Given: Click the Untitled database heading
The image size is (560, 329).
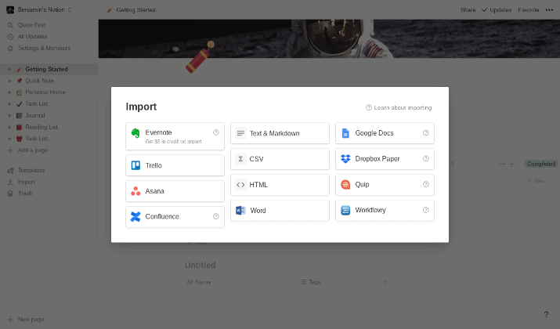Looking at the screenshot, I should click(201, 265).
